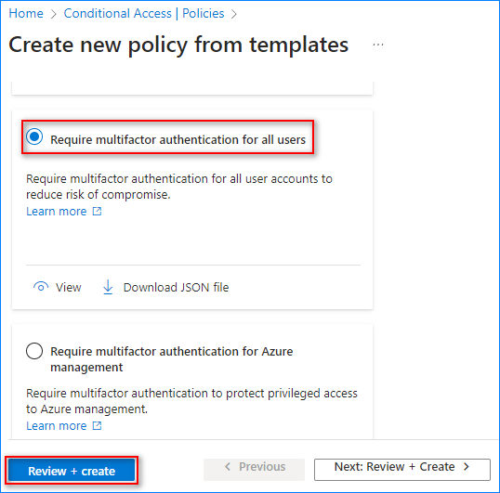Click the download arrow icon
This screenshot has height=493, width=500.
[x=108, y=287]
